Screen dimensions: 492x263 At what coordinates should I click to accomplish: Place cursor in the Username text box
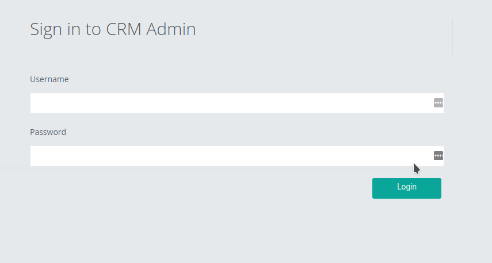[x=230, y=103]
